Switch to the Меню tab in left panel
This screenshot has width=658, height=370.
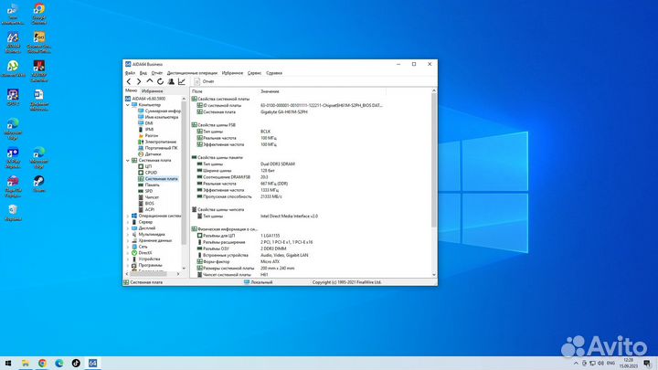click(131, 90)
